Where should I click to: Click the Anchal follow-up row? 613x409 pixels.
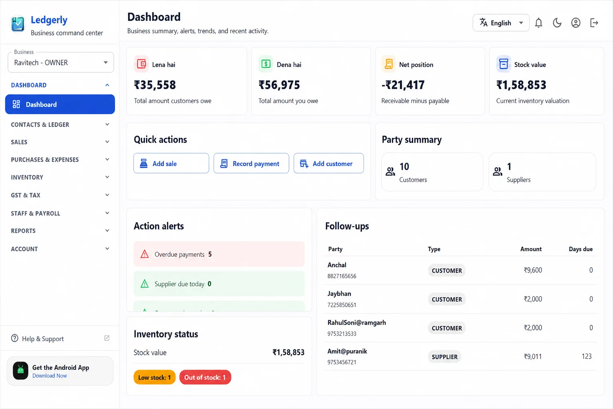tap(461, 270)
